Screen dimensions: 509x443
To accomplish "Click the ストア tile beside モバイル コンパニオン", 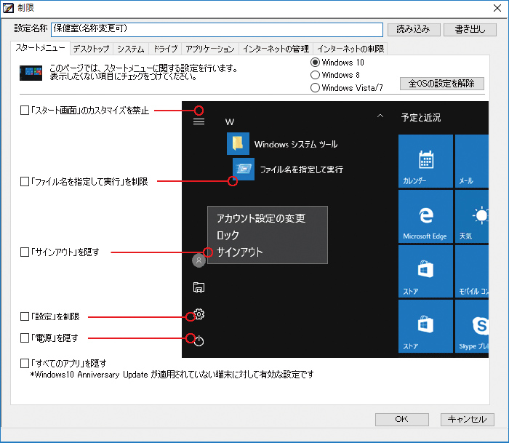I will [x=425, y=271].
